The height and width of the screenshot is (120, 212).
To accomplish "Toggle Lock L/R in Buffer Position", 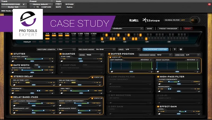I will (110, 57).
